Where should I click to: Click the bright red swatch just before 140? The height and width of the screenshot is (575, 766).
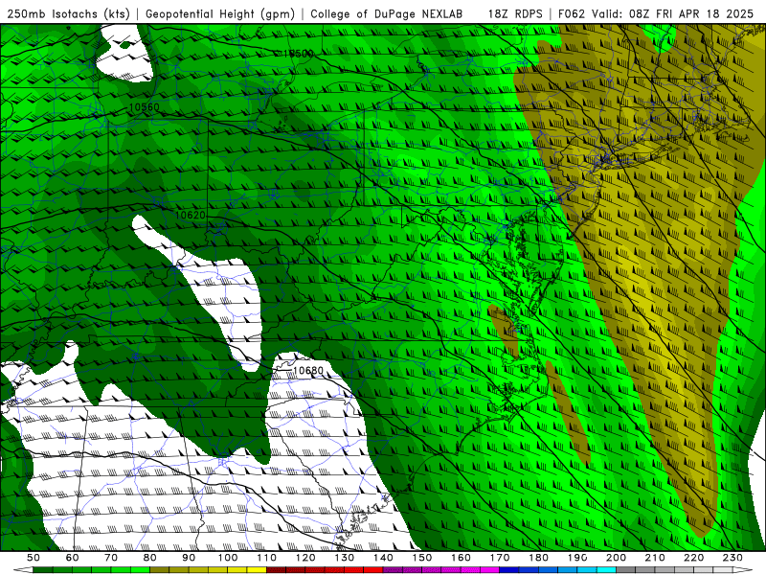pyautogui.click(x=373, y=570)
